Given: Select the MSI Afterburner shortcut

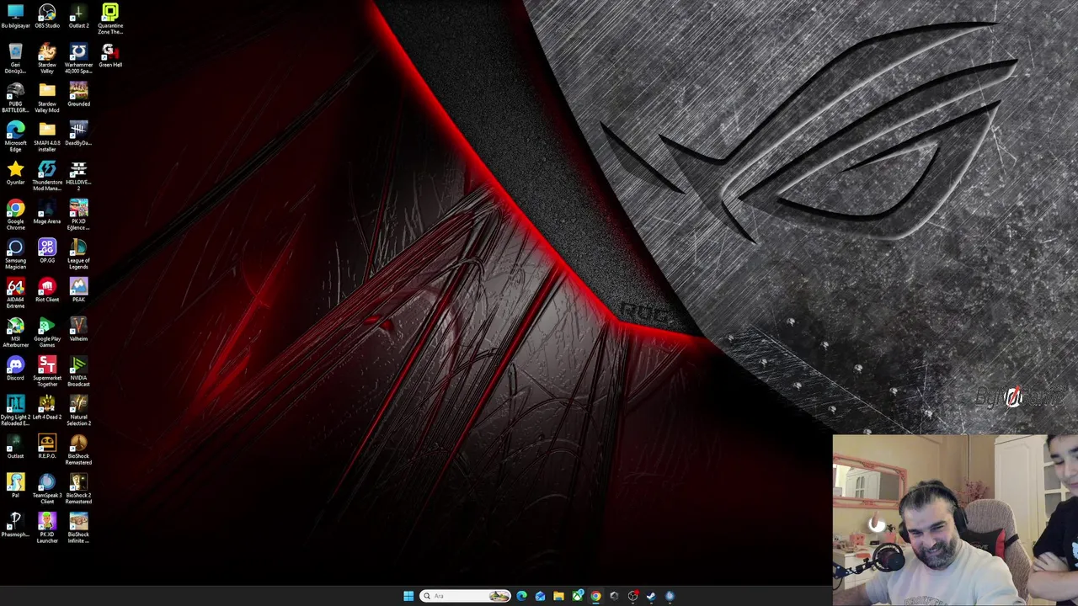Looking at the screenshot, I should (15, 332).
